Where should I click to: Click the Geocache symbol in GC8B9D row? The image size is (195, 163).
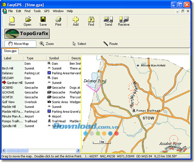[x=49, y=87]
